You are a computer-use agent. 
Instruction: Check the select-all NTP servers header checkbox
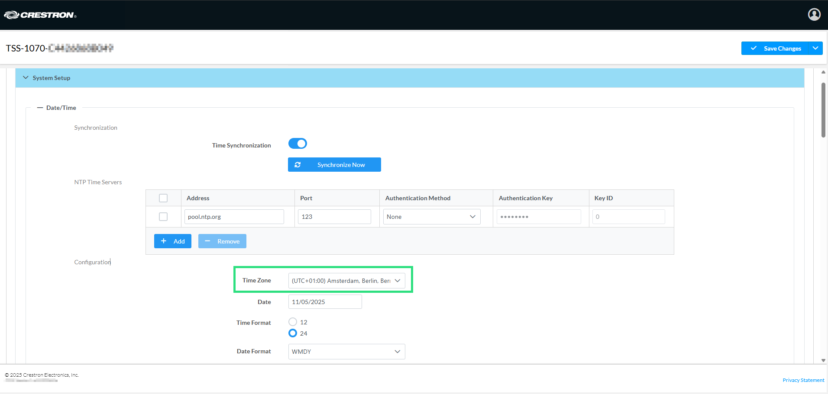(163, 198)
